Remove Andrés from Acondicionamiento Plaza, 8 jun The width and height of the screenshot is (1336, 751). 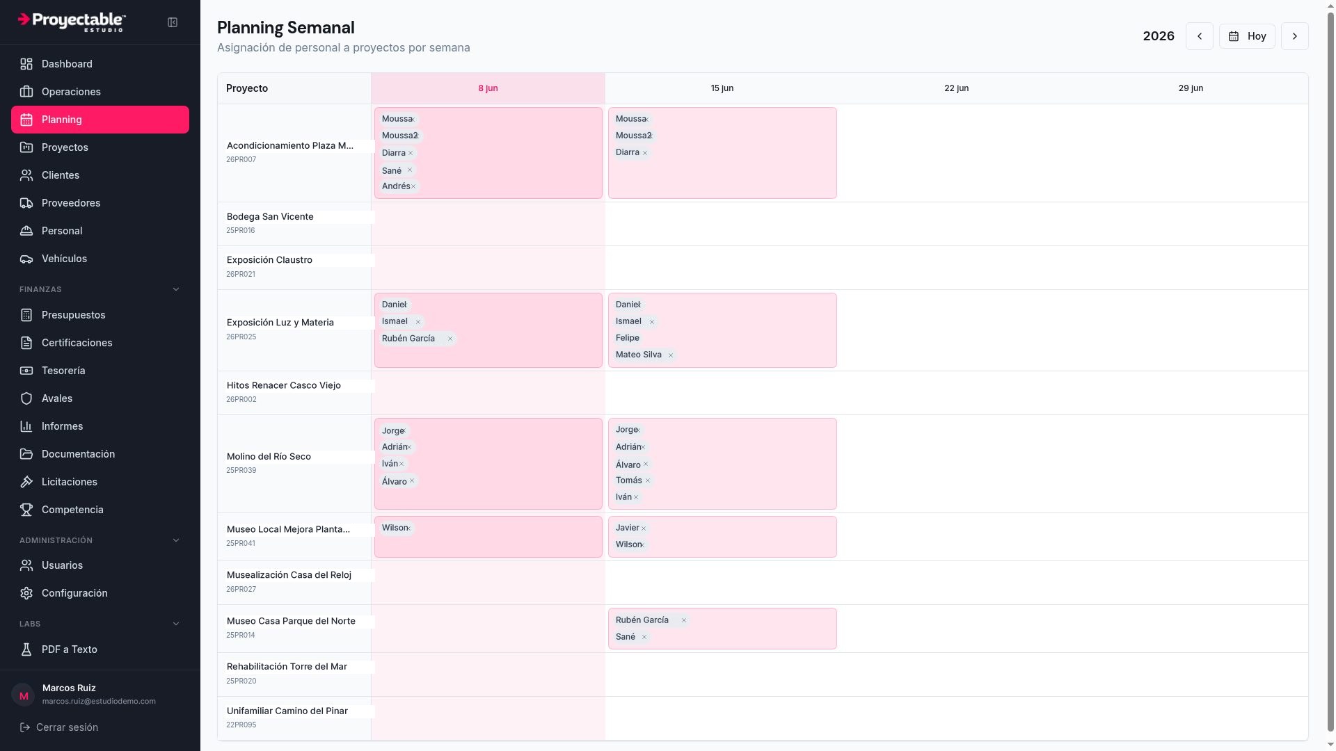click(x=413, y=186)
